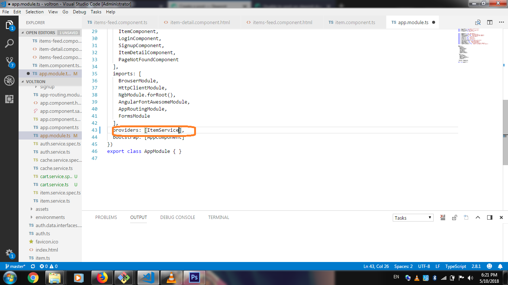Click TypeScript language mode in status bar

456,266
